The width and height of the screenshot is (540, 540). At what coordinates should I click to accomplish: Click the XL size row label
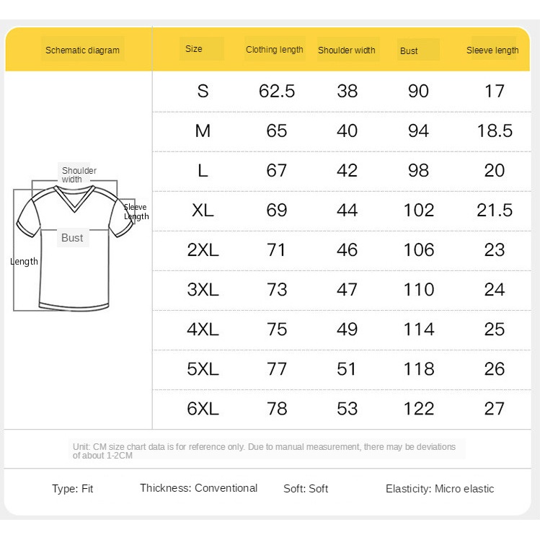pyautogui.click(x=203, y=210)
